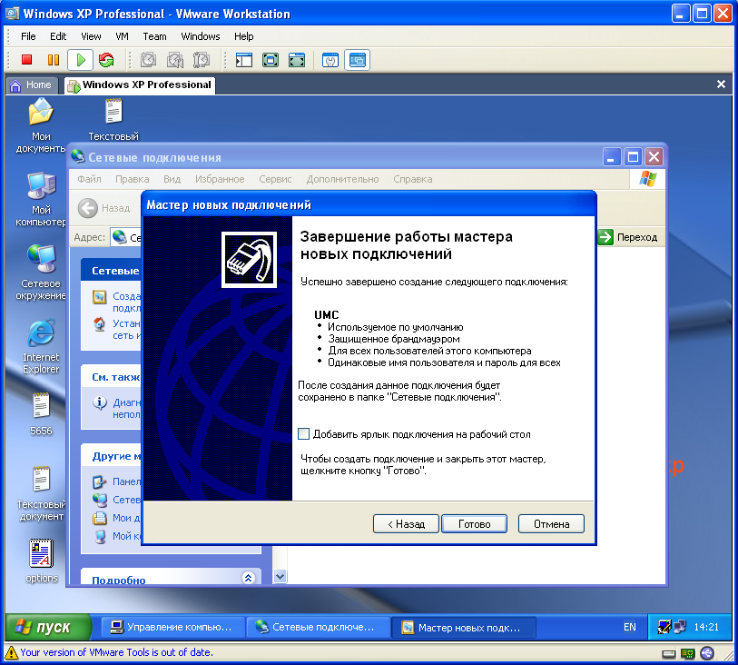Screen dimensions: 738x665
Task: Select the Windows XP Professional tab
Action: point(141,84)
